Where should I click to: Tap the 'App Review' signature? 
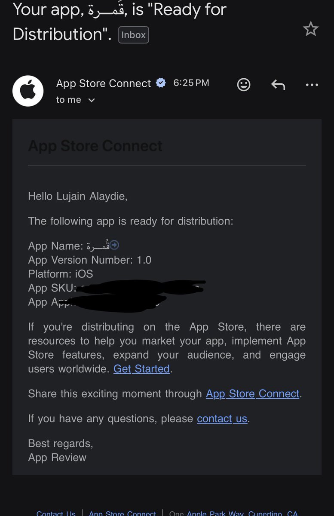click(x=57, y=458)
